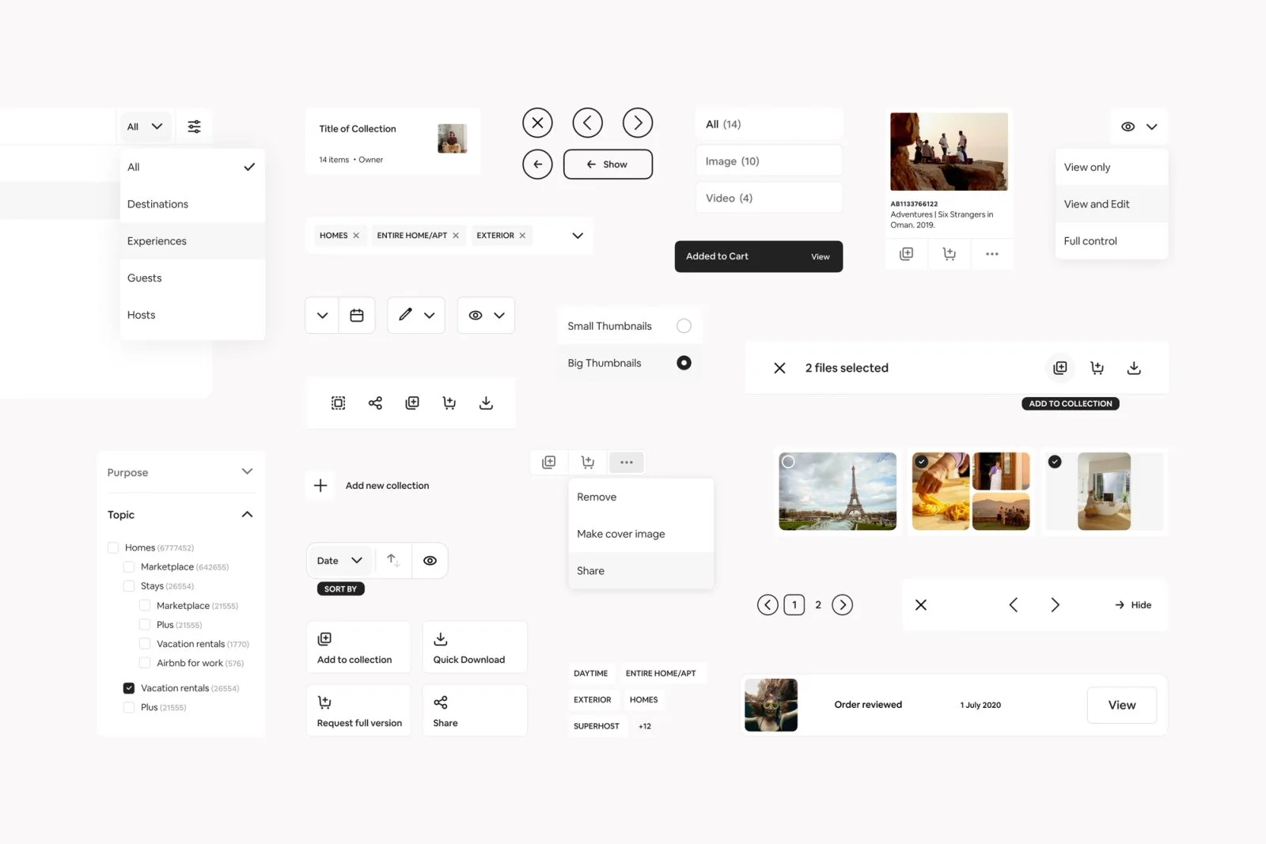Uncheck Vacation rentals (26554) checkbox
The image size is (1266, 844).
pos(129,688)
